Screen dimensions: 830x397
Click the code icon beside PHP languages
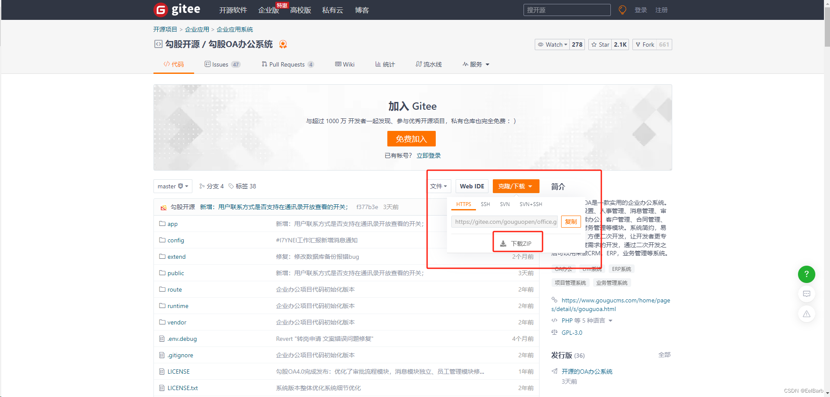pyautogui.click(x=555, y=320)
